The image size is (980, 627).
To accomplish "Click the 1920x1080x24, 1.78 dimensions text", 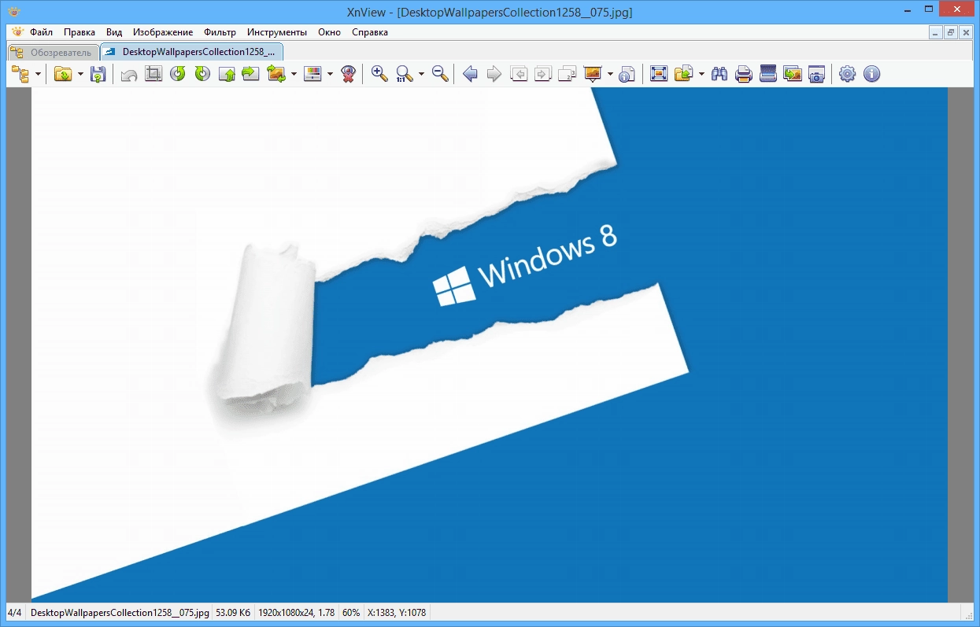I will coord(297,612).
